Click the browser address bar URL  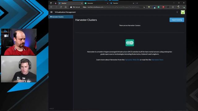tap(111, 7)
